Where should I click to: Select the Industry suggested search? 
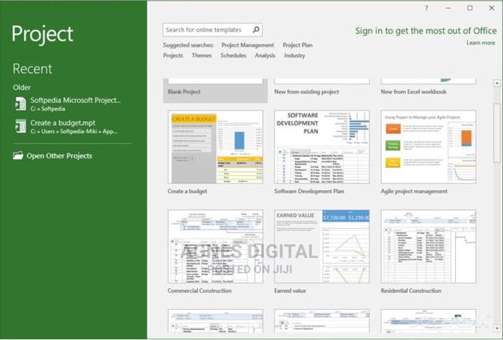click(x=294, y=55)
